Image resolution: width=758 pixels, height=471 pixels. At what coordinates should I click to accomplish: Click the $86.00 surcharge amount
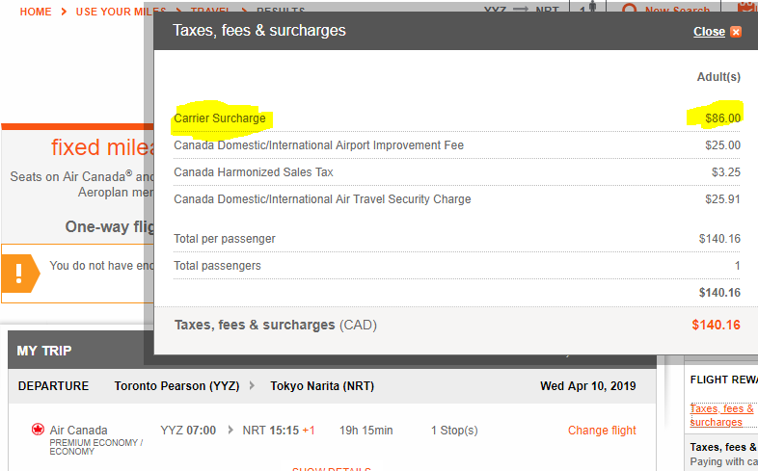(722, 118)
